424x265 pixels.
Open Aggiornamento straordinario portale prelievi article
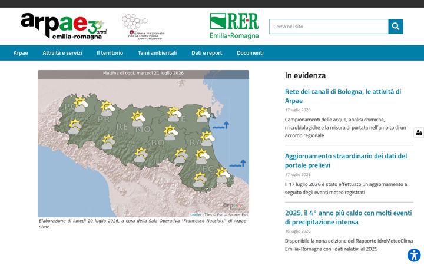point(346,161)
